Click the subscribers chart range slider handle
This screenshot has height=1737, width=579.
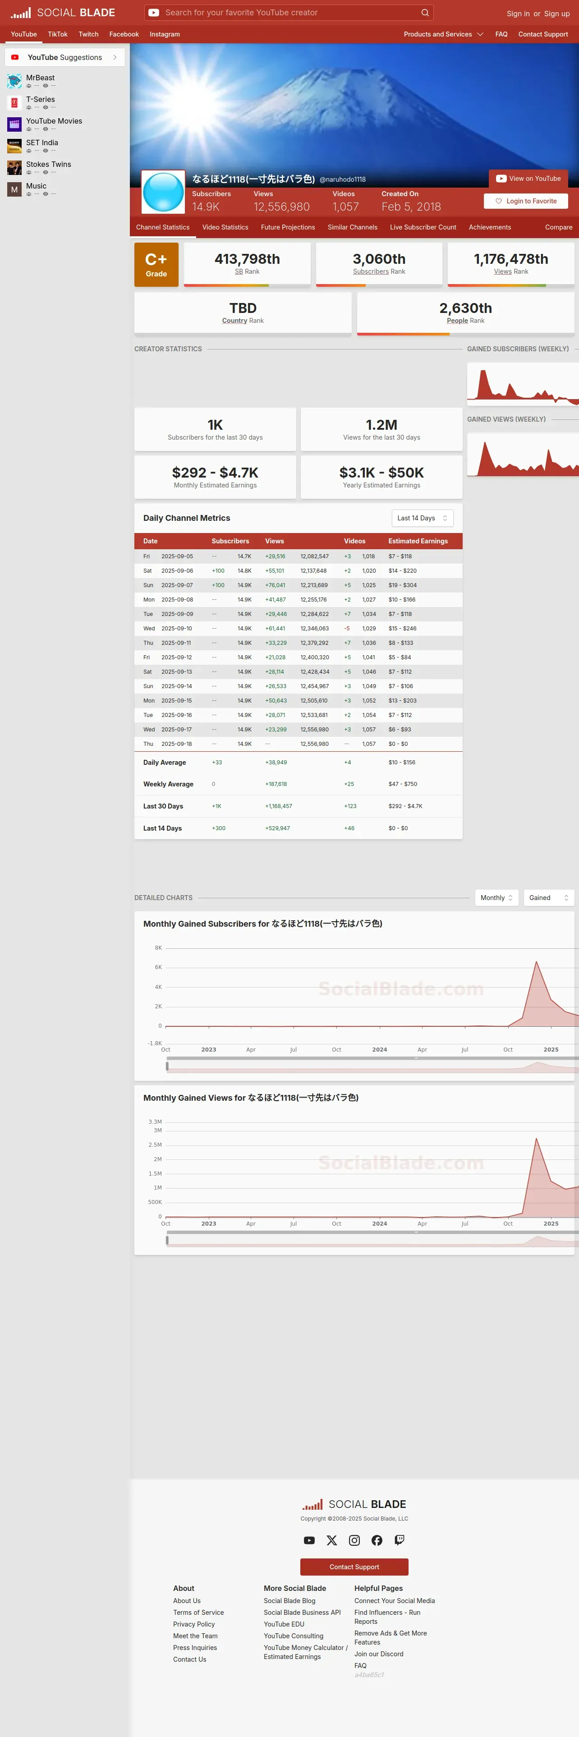(167, 1066)
